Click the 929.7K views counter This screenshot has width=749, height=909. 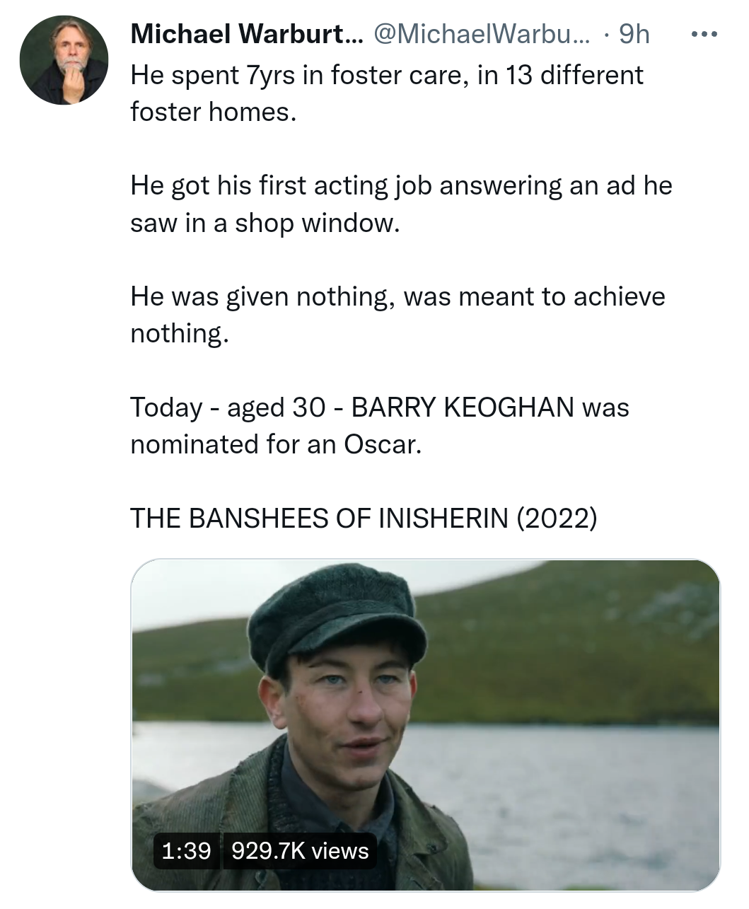point(300,850)
